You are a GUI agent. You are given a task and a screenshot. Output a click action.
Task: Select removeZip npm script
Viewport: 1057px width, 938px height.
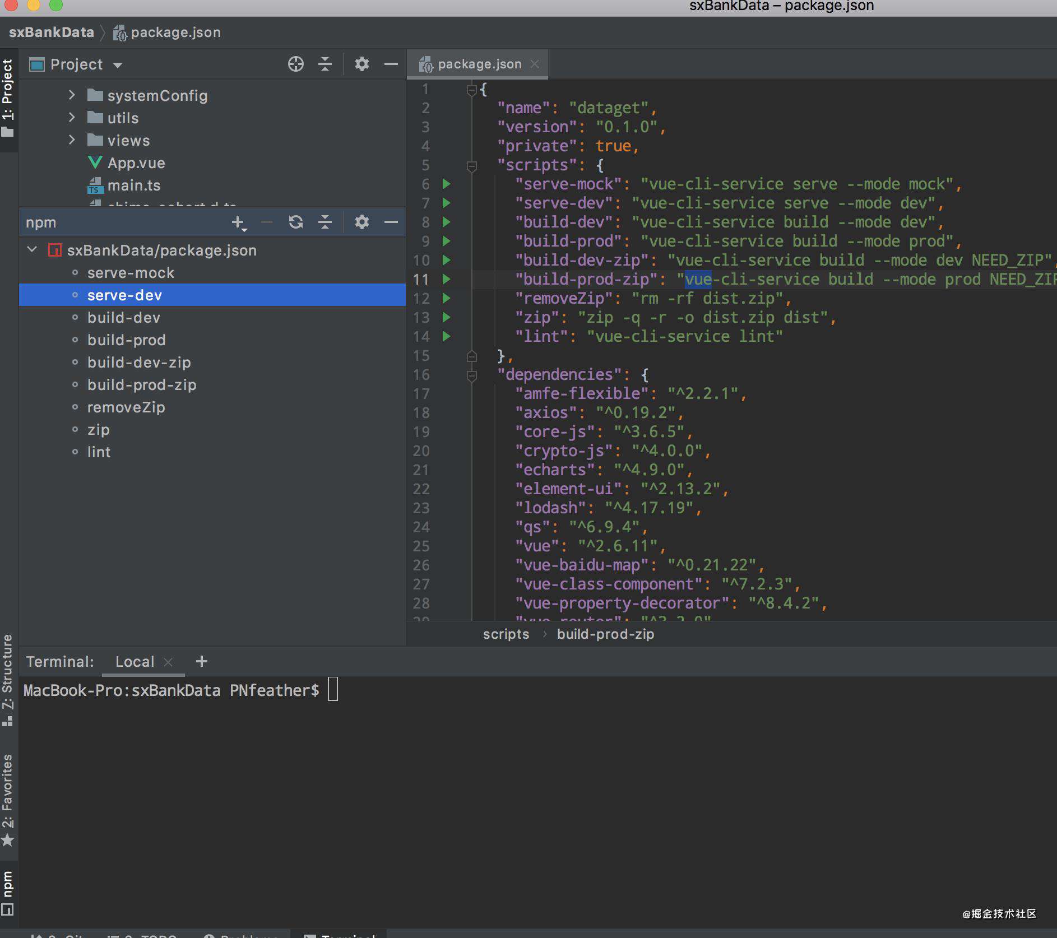click(126, 407)
